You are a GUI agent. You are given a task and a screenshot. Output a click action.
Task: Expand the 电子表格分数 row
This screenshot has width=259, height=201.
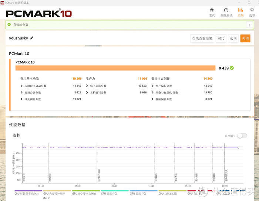[87, 86]
